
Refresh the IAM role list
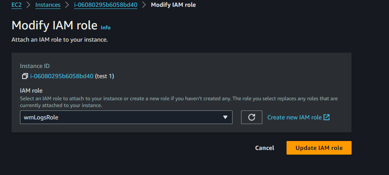[x=252, y=117]
